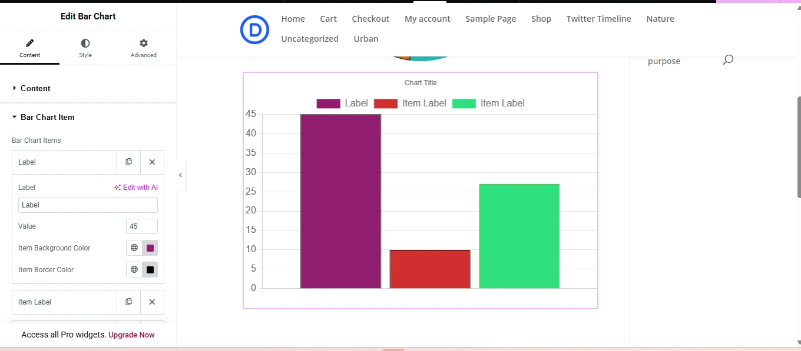801x351 pixels.
Task: Open the Uncategorized category link
Action: click(x=310, y=39)
